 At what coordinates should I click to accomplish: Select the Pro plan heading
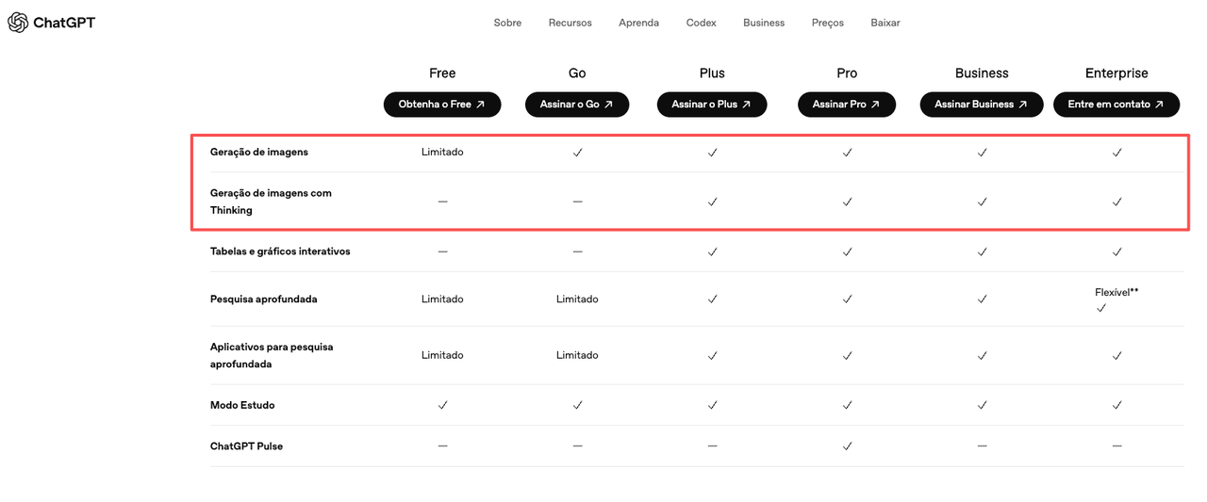coord(847,73)
